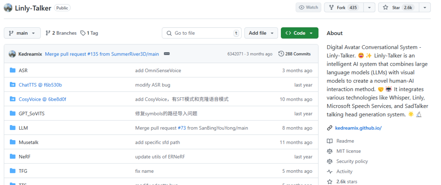The width and height of the screenshot is (441, 185).
Task: Open the Kedreamix author name link
Action: pos(30,54)
